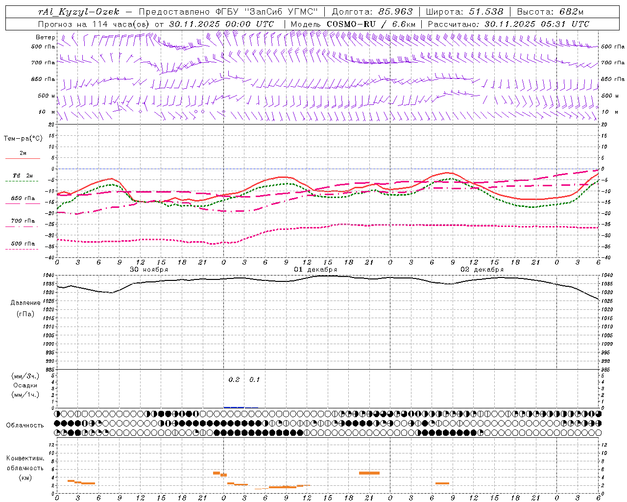Image resolution: width=627 pixels, height=502 pixels.
Task: Click the wide orange convective bar around 21h on 01 декабря
Action: pos(369,473)
